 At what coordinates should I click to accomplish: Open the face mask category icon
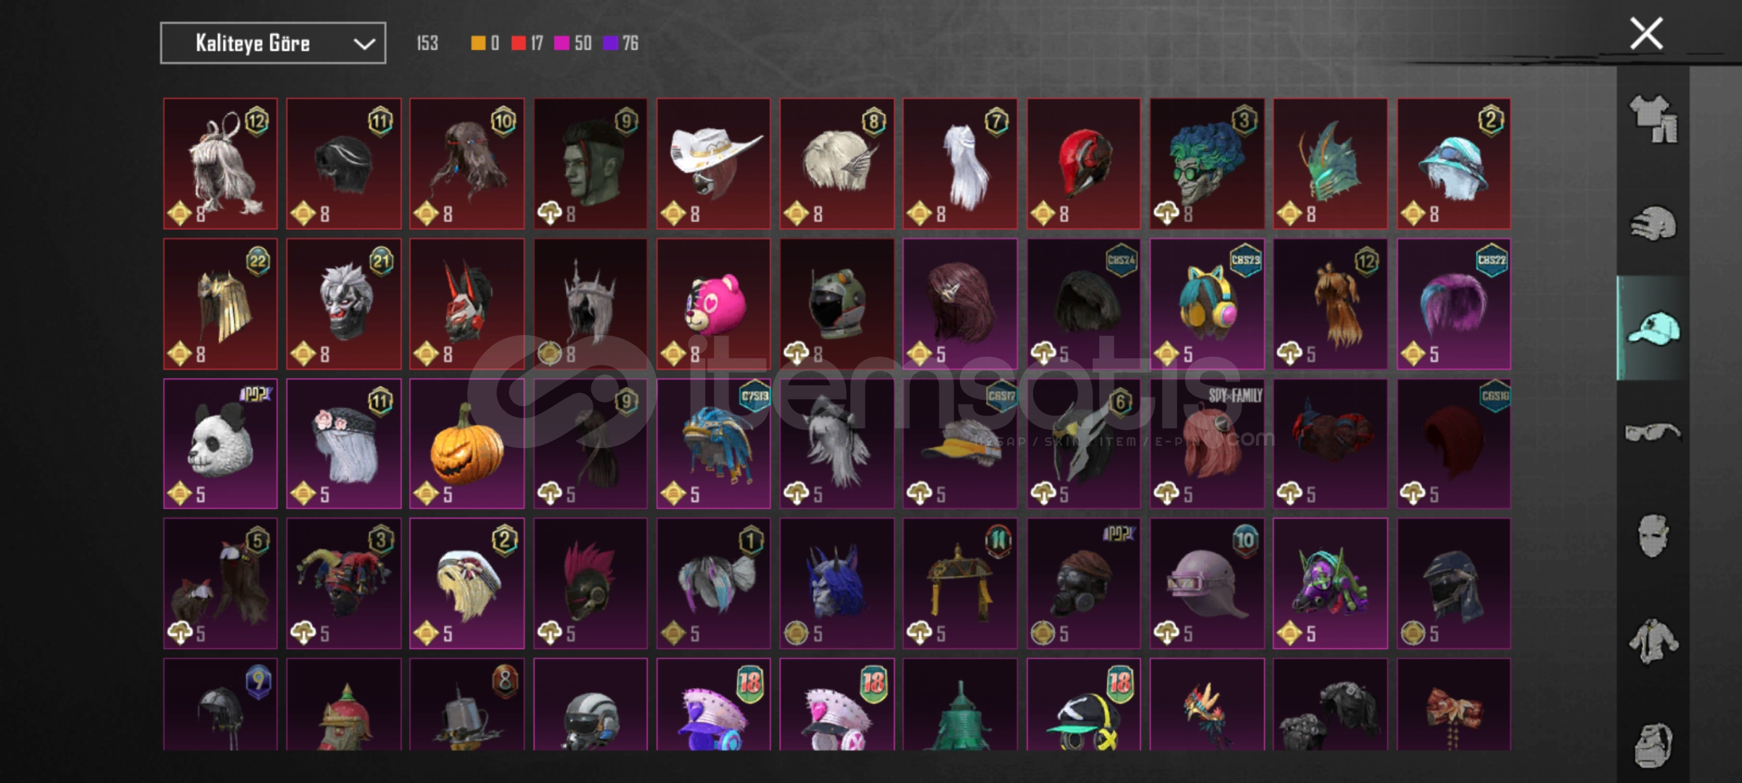tap(1653, 536)
